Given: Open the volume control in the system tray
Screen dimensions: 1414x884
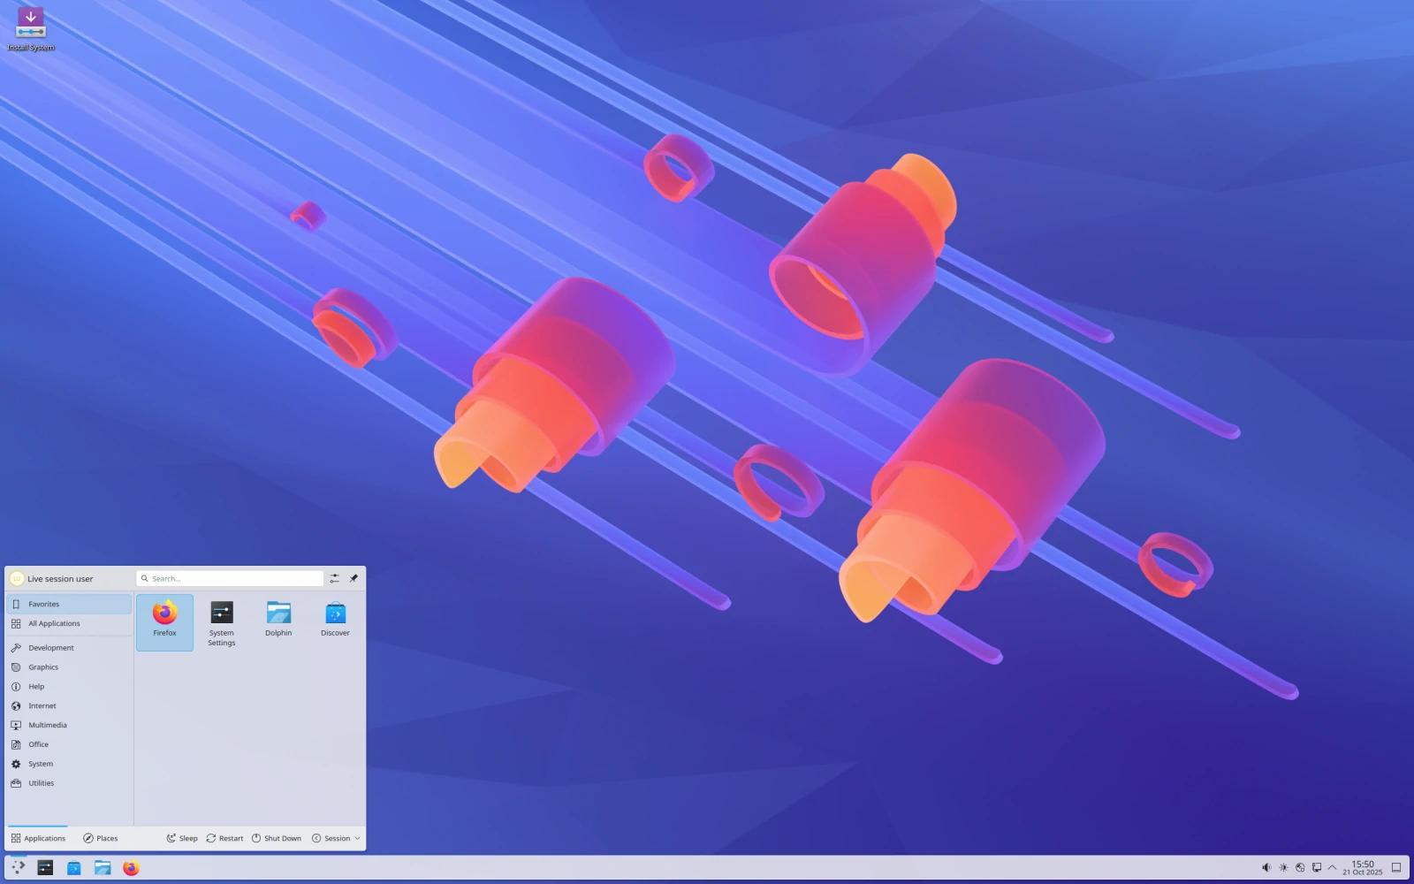Looking at the screenshot, I should [1267, 868].
